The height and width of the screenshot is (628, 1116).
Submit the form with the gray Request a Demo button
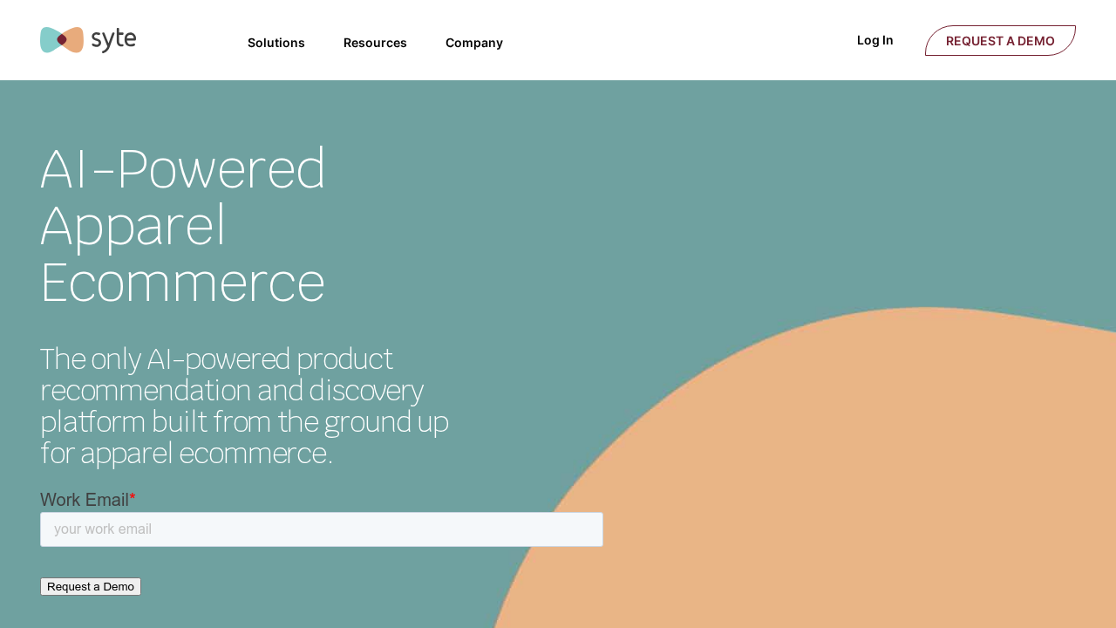coord(91,586)
